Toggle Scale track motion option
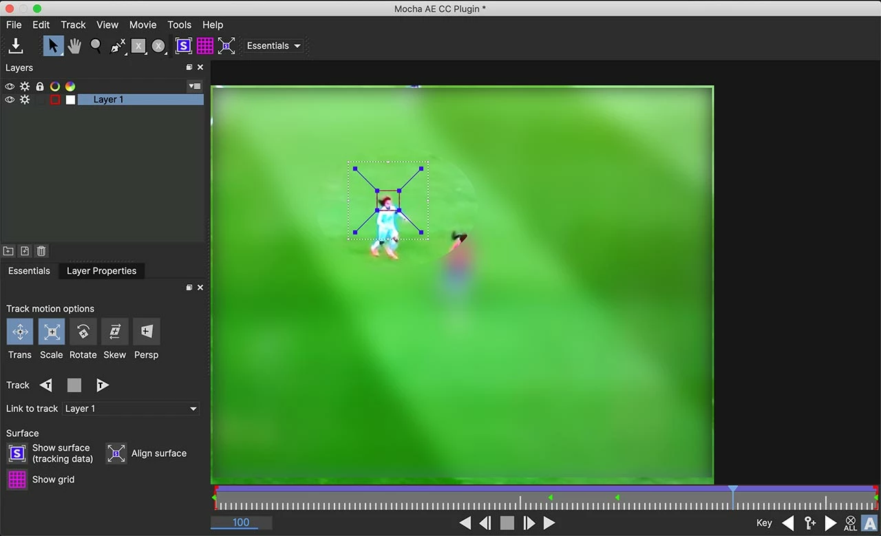The width and height of the screenshot is (881, 536). (x=52, y=332)
